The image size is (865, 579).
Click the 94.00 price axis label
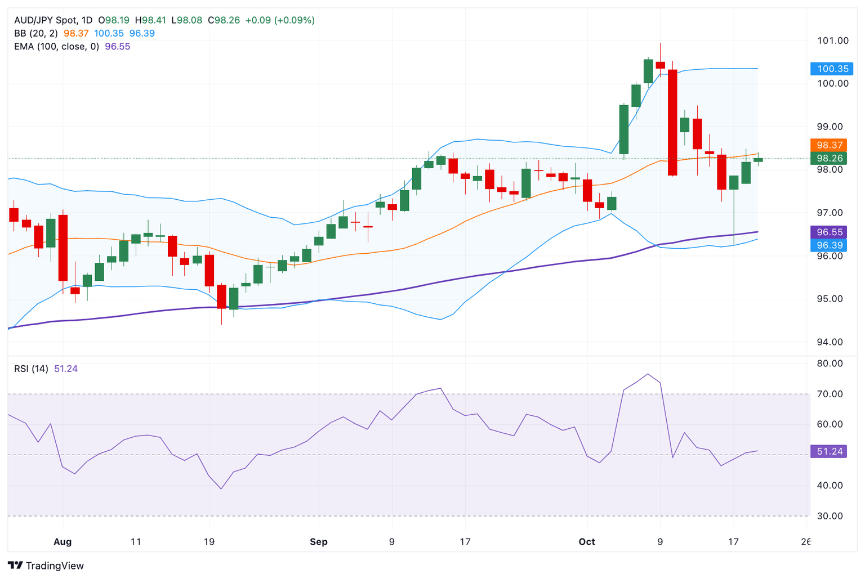pos(830,342)
